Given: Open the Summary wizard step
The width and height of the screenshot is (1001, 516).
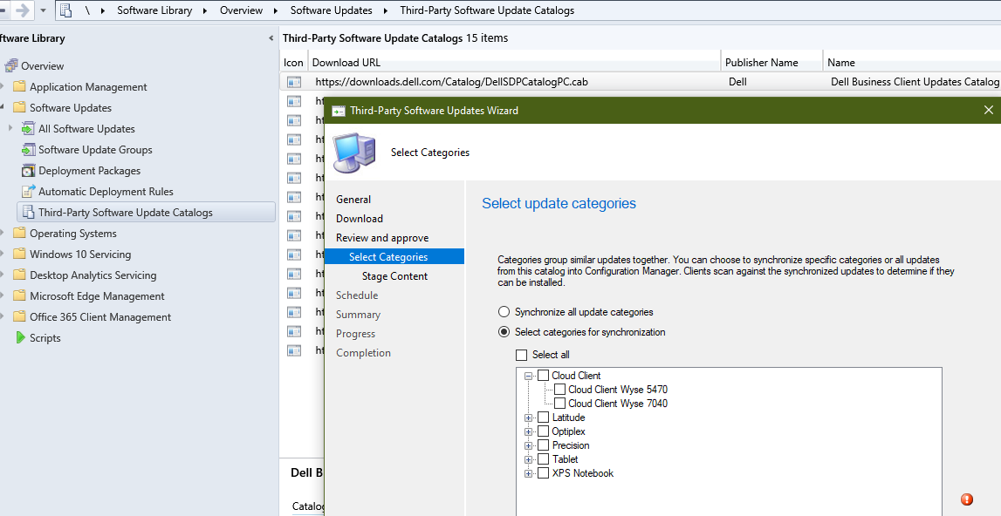Looking at the screenshot, I should point(358,314).
